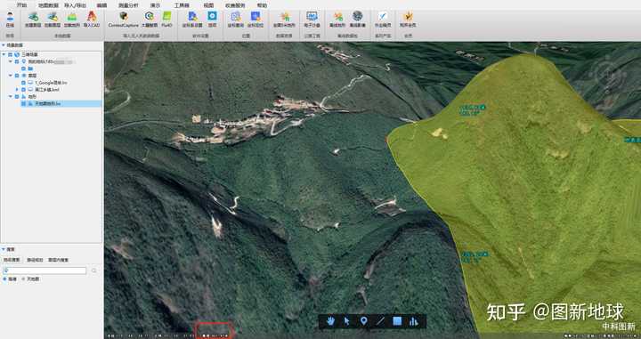
Task: Open the 编辑 ribbon tab
Action: [x=101, y=5]
